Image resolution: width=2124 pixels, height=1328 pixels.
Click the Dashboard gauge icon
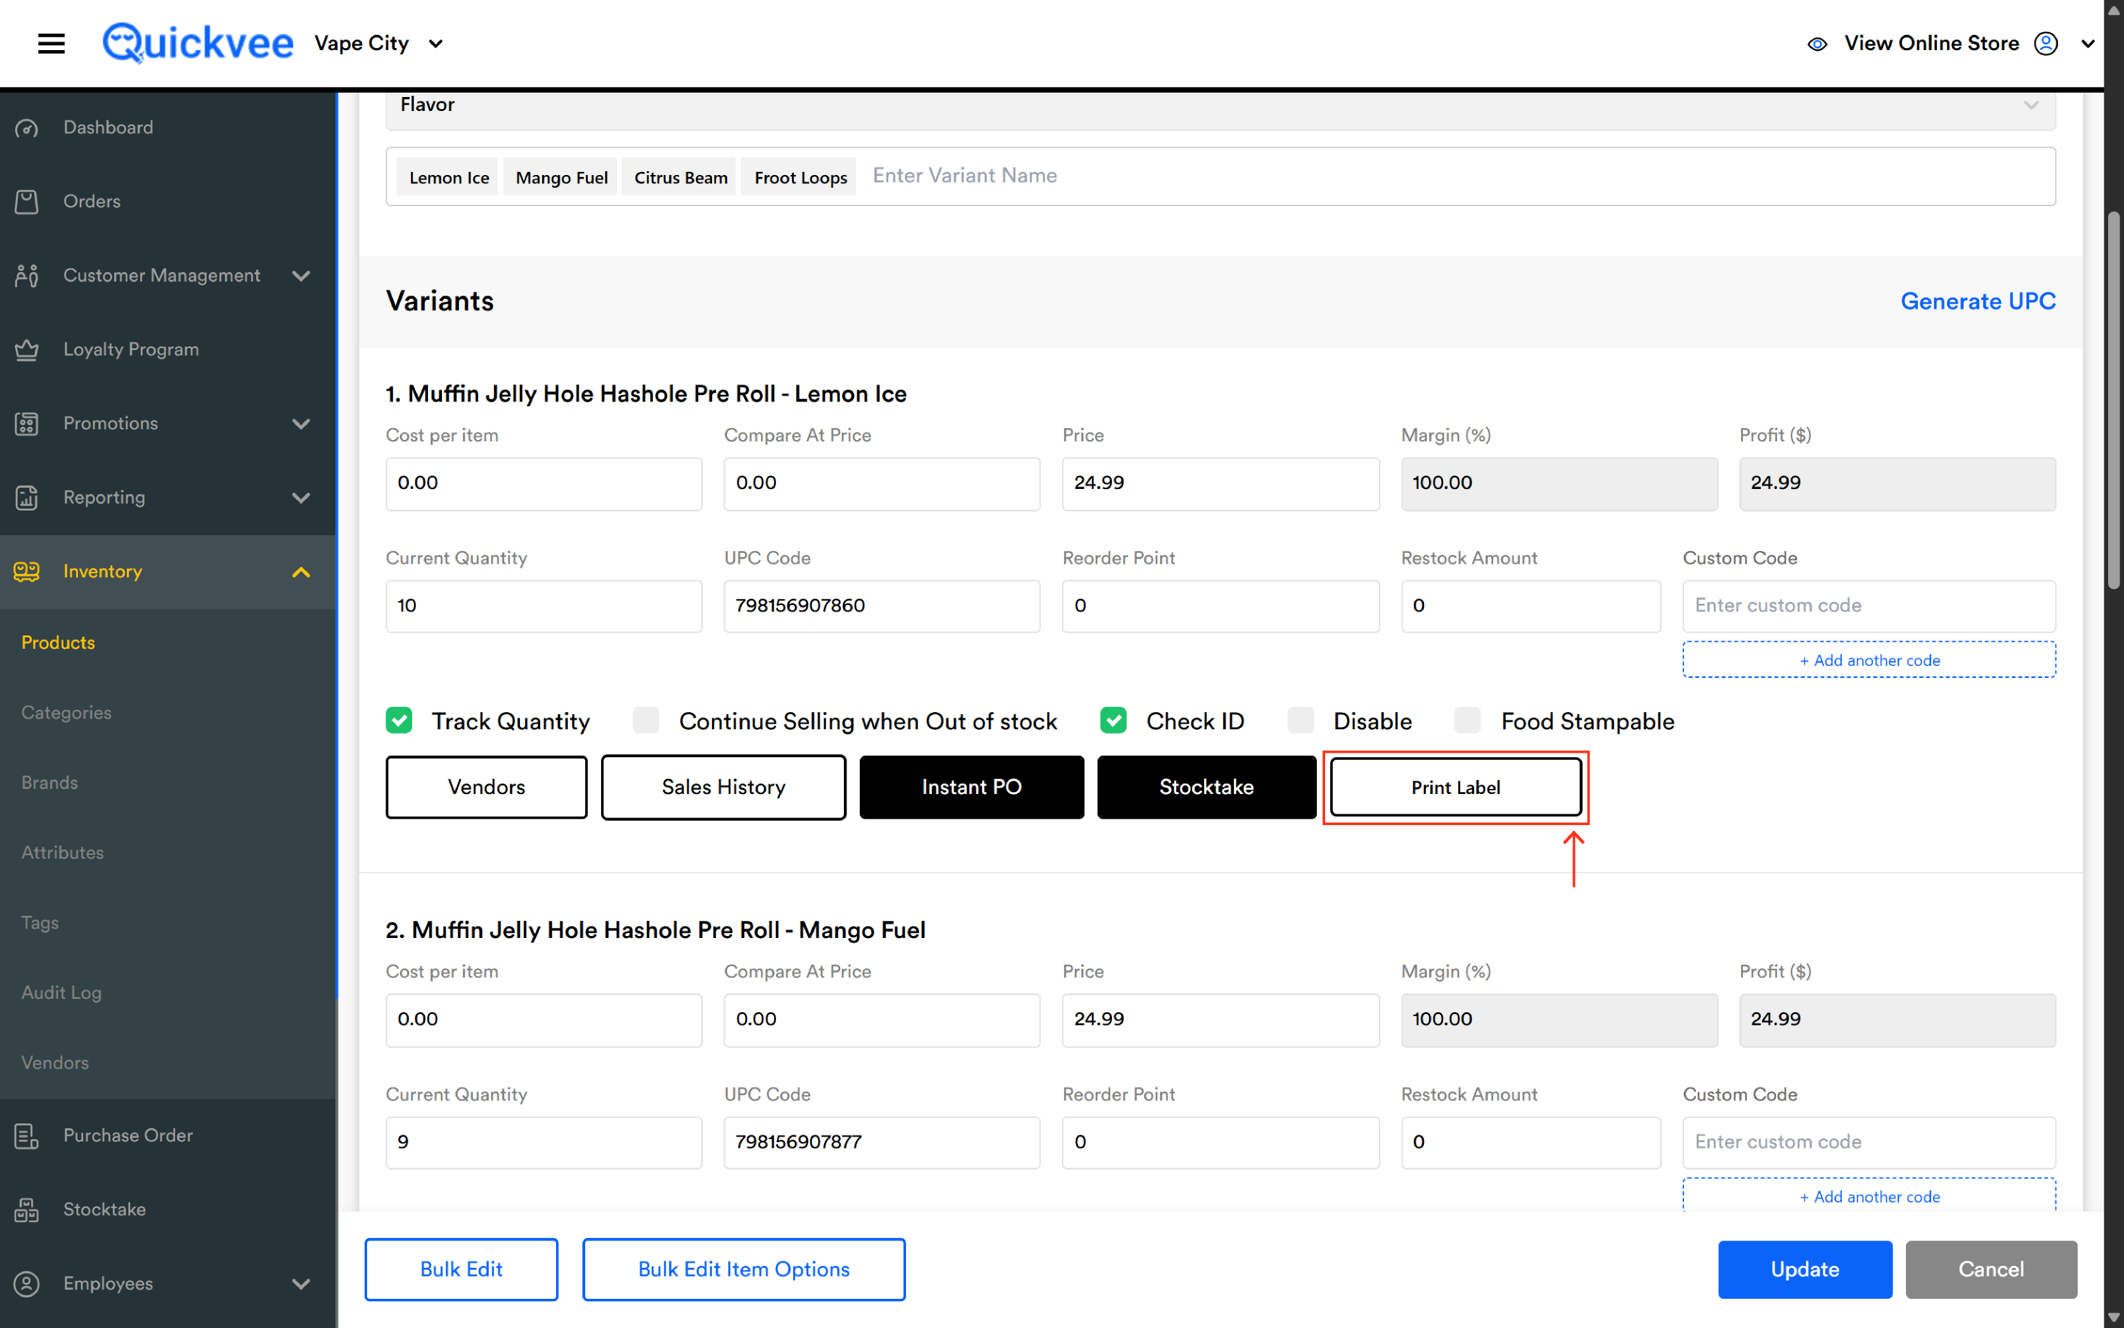pyautogui.click(x=27, y=128)
